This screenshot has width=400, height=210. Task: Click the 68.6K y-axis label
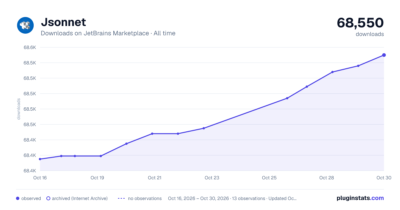click(30, 47)
